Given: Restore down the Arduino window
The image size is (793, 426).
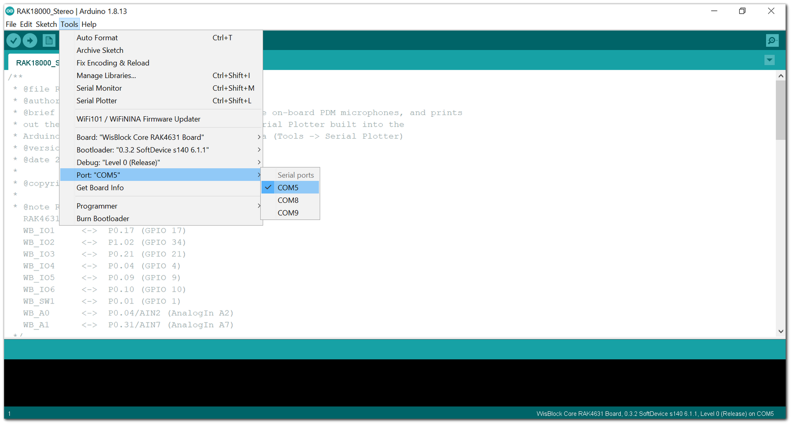Looking at the screenshot, I should pos(742,11).
